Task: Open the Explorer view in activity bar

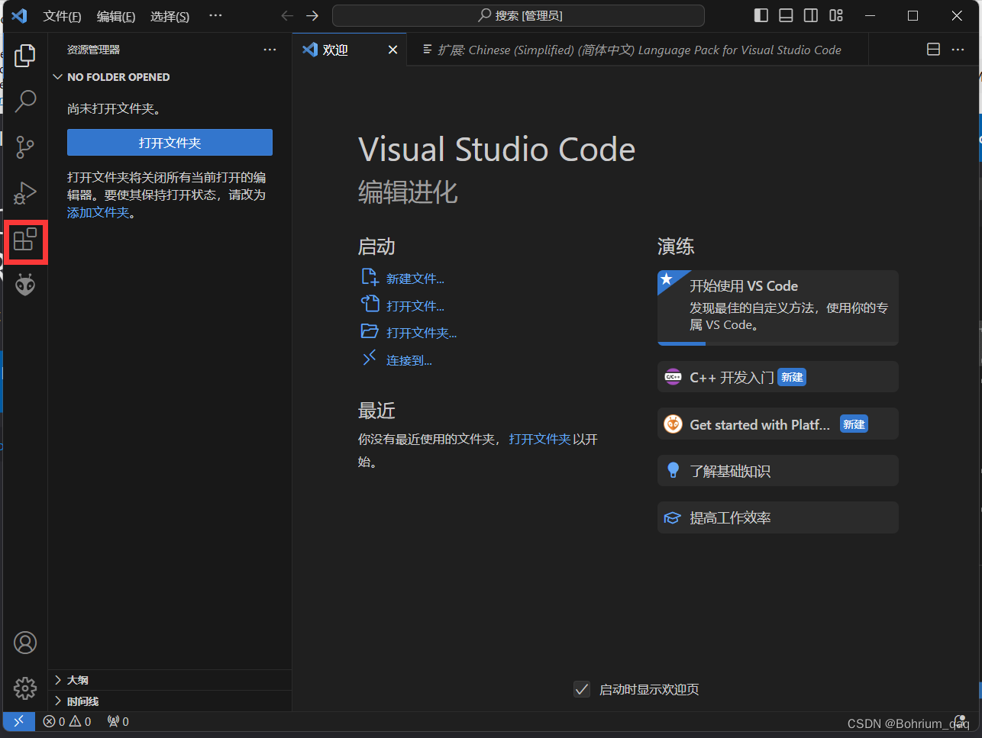Action: pyautogui.click(x=25, y=55)
